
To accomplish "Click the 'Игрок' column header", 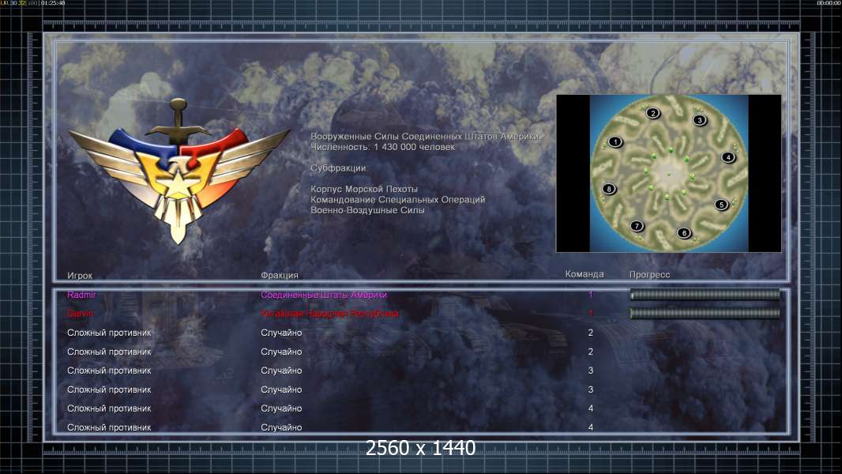I will [x=80, y=276].
